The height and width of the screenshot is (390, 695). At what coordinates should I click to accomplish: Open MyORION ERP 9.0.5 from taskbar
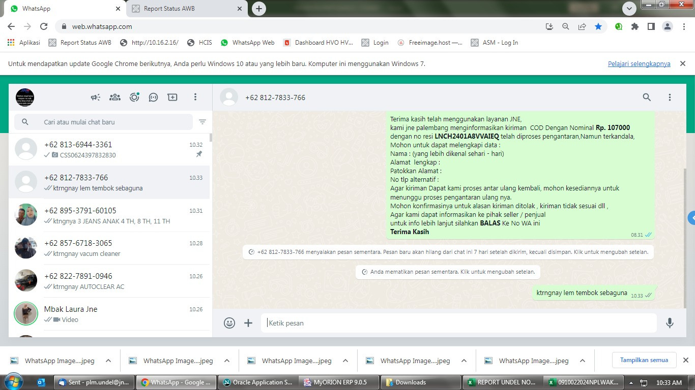tap(340, 382)
